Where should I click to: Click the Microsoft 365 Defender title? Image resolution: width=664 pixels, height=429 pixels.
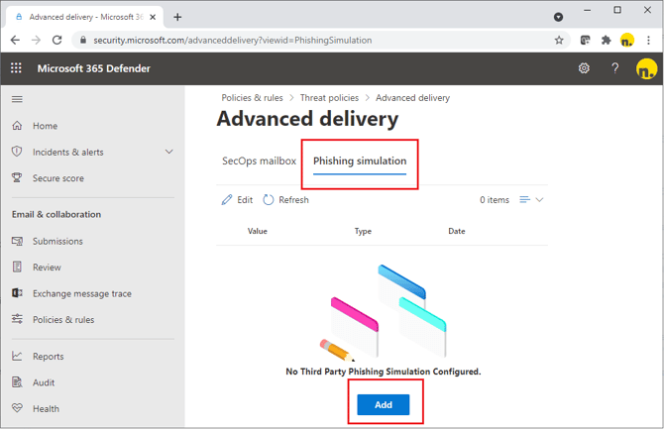coord(93,68)
